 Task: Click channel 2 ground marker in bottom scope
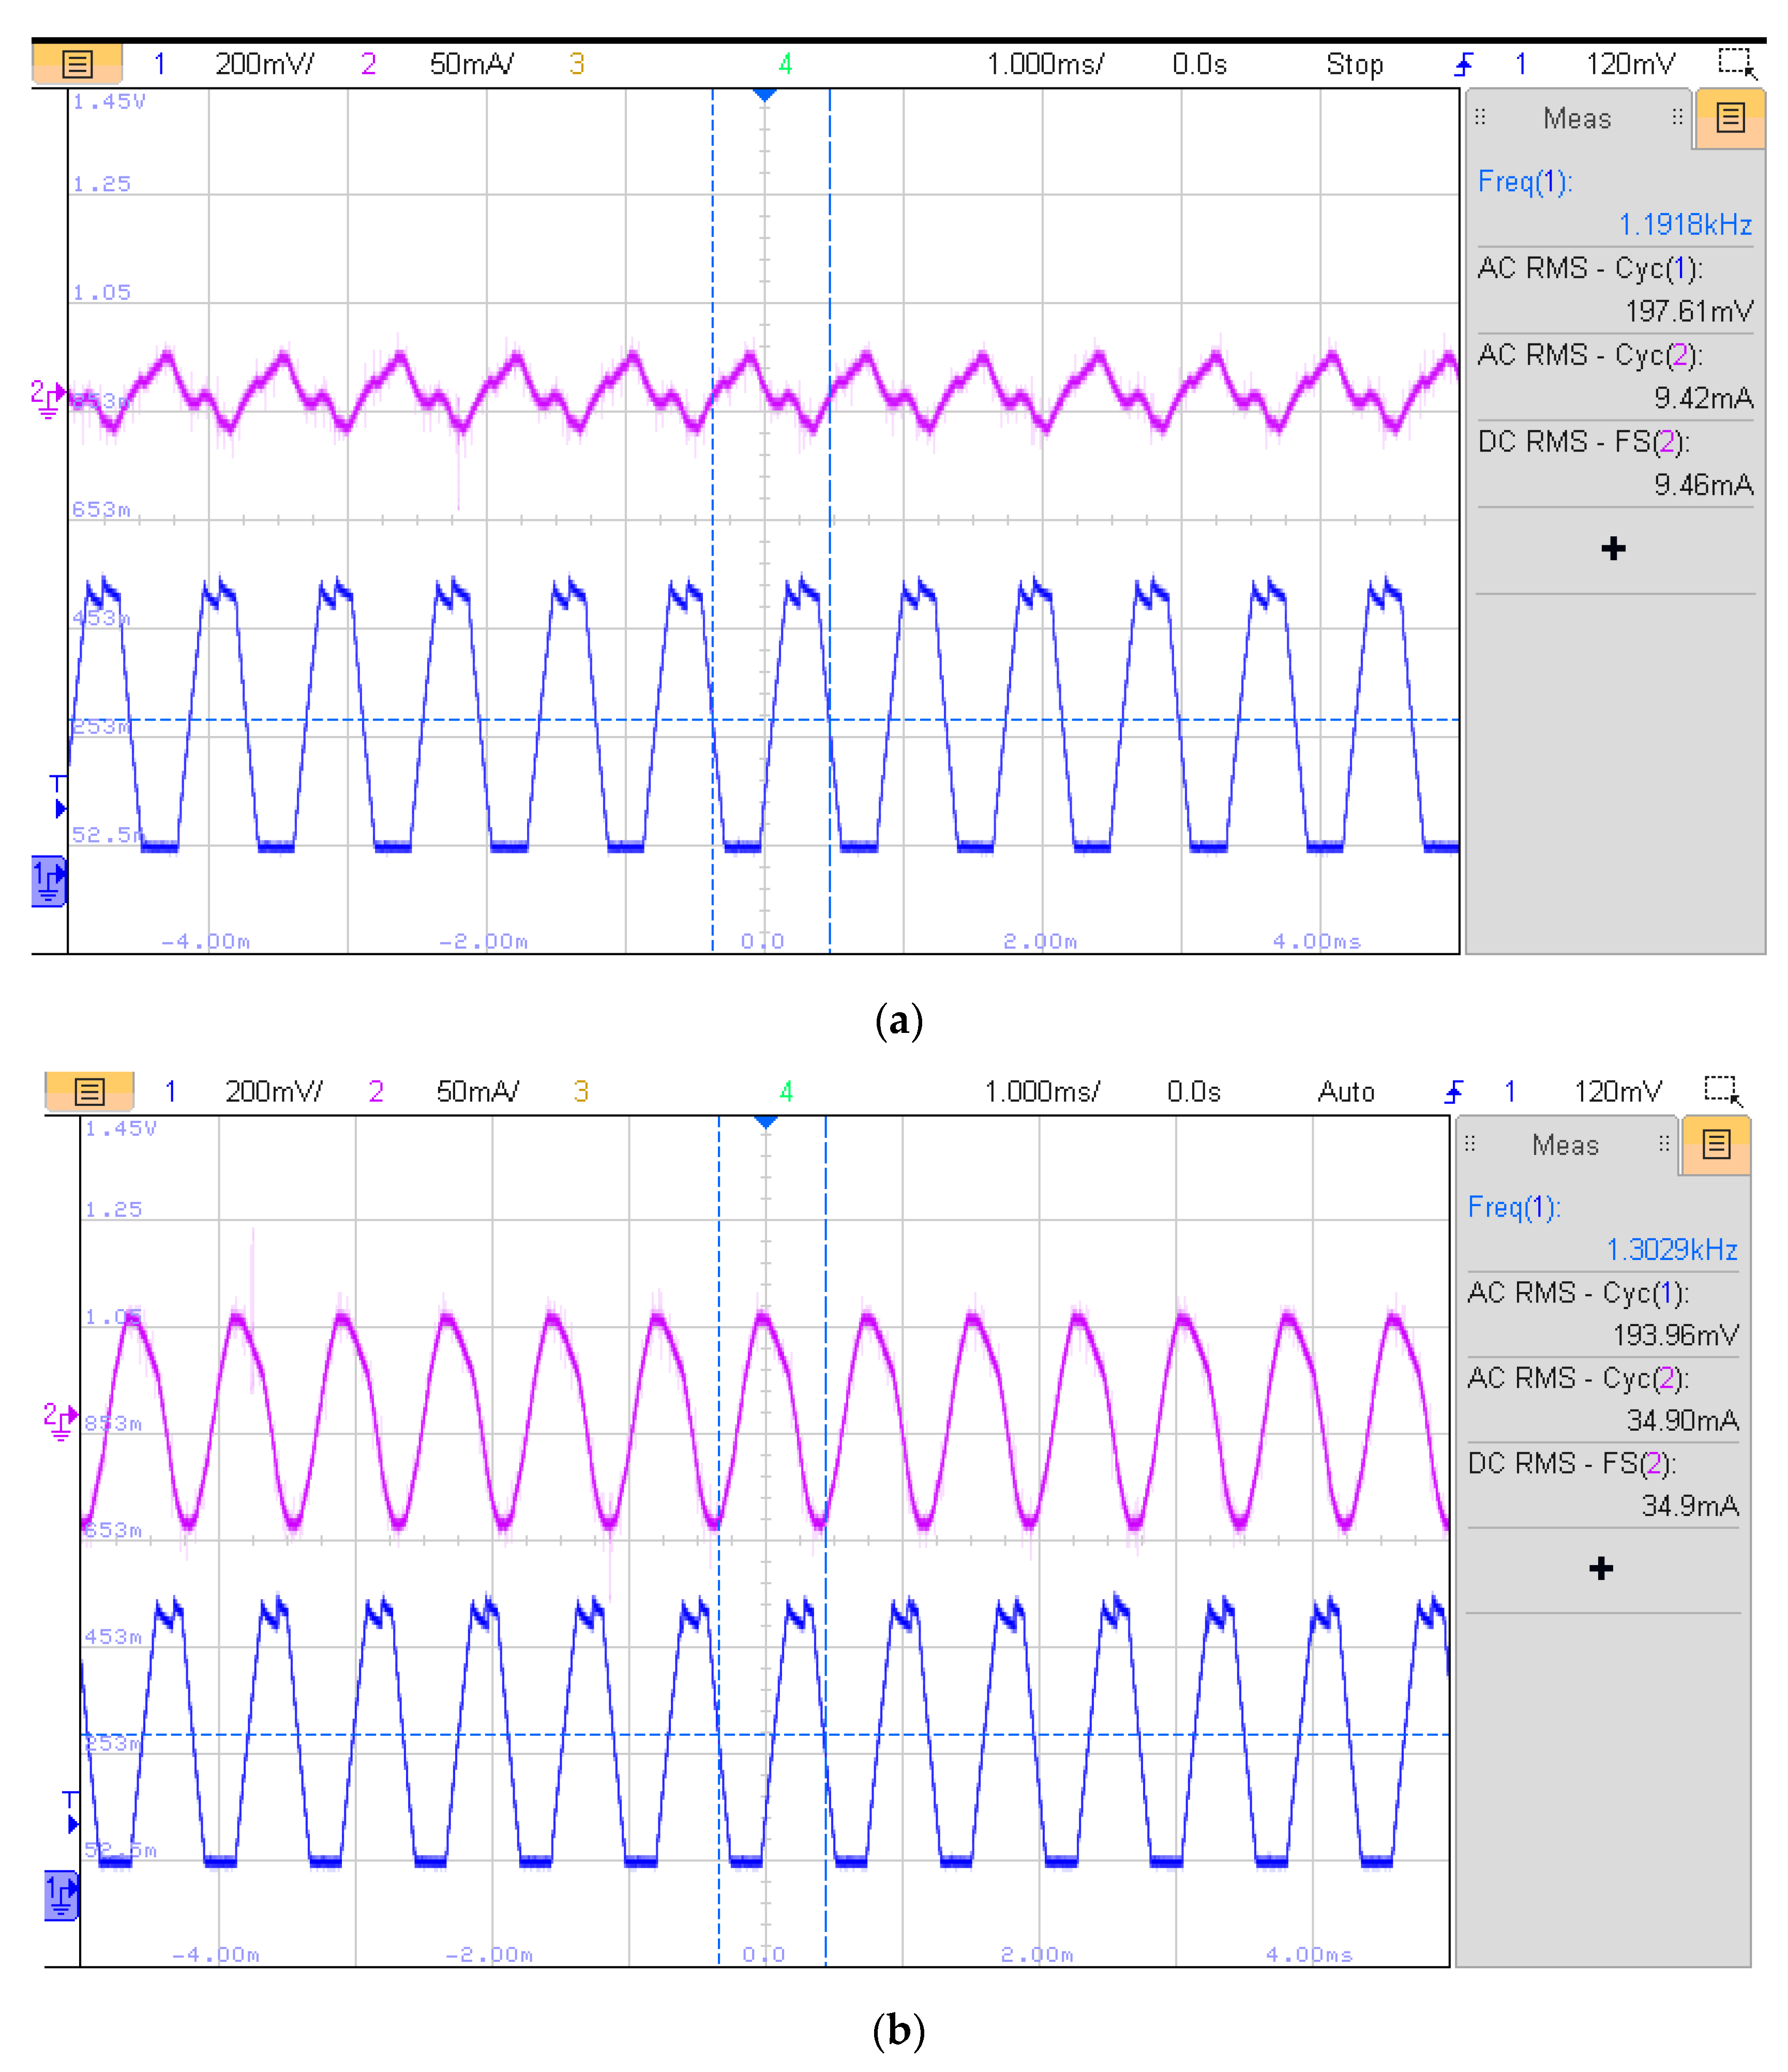coord(59,1419)
